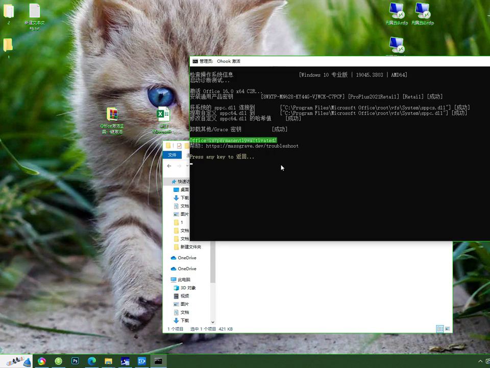Switch to the command prompt taskbar button
Viewport: 490px width, 368px height.
(158, 361)
